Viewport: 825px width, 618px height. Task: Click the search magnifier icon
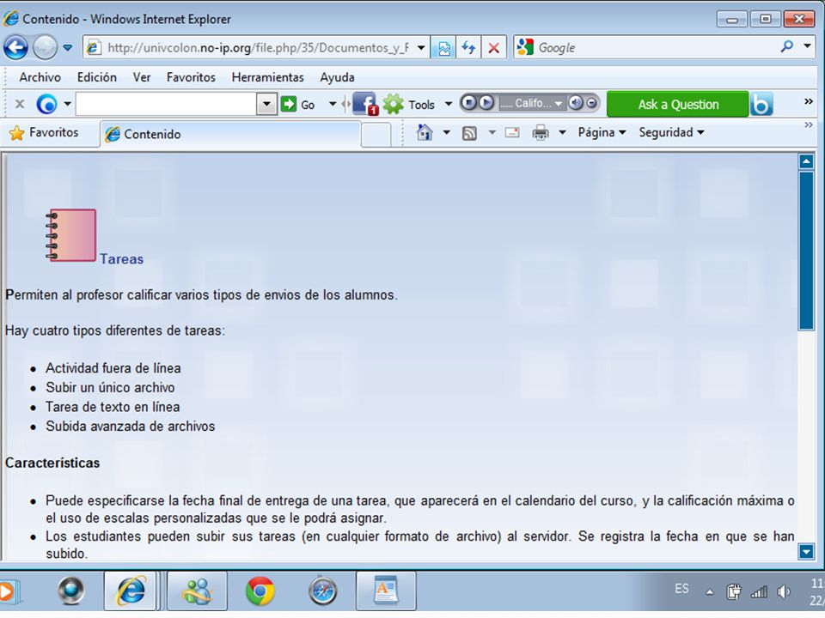click(x=787, y=46)
